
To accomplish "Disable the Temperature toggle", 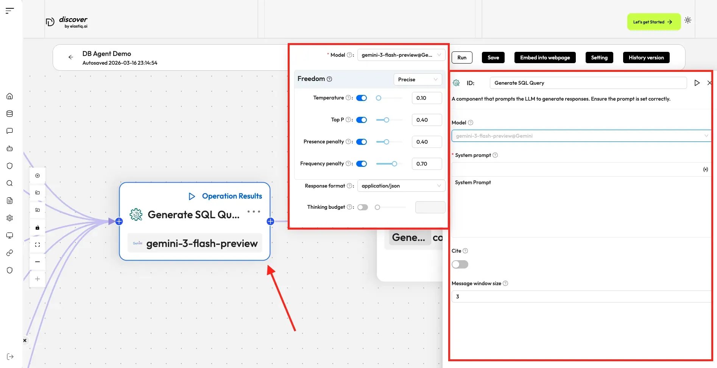I will pos(362,98).
